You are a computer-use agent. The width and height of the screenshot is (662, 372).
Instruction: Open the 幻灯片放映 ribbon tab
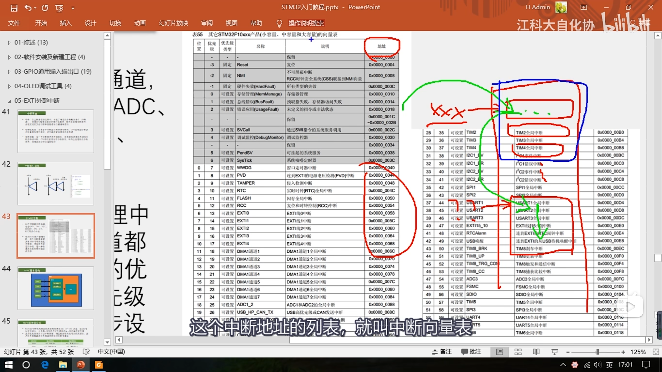(173, 23)
